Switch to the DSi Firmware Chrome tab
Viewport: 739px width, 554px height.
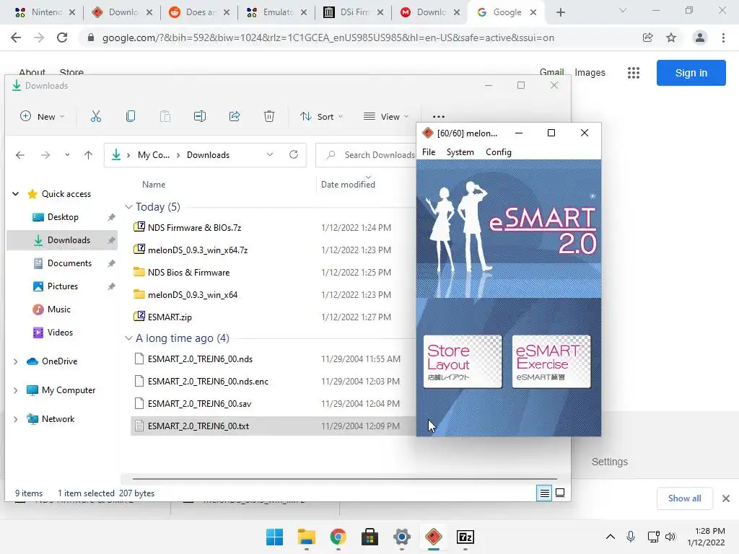tap(354, 12)
